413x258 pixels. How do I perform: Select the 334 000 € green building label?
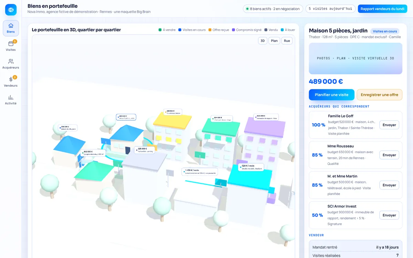[222, 119]
